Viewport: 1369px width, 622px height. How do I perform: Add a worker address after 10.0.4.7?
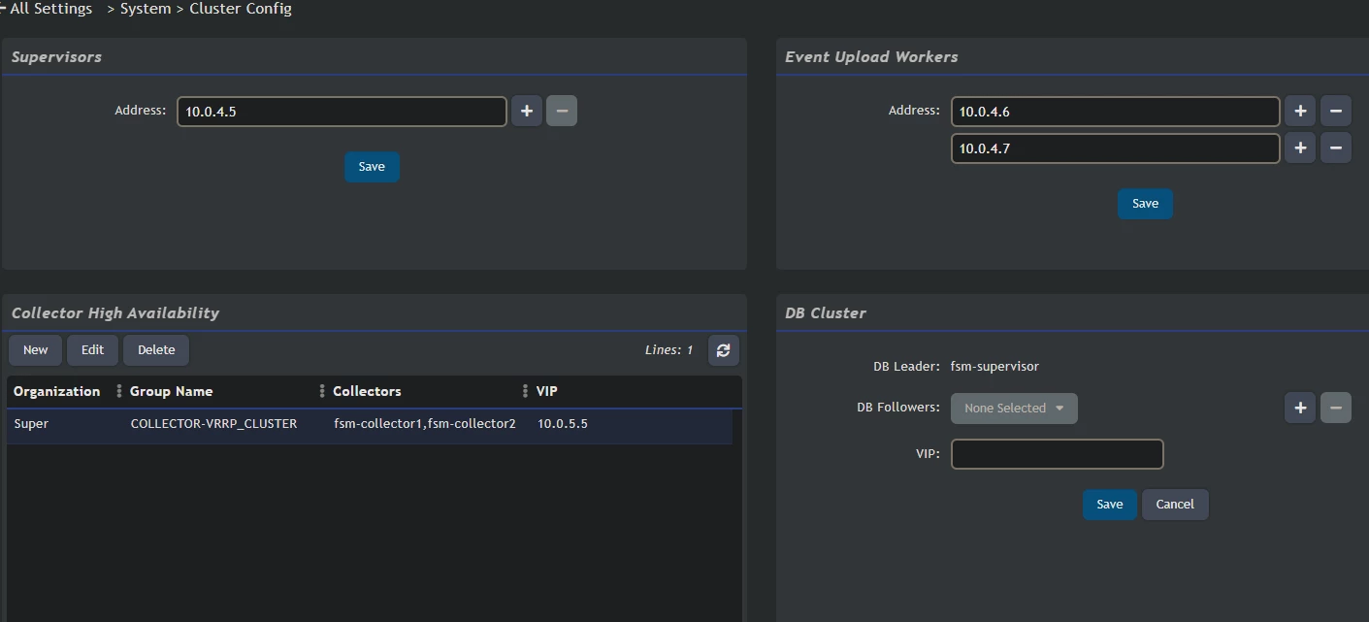tap(1300, 148)
